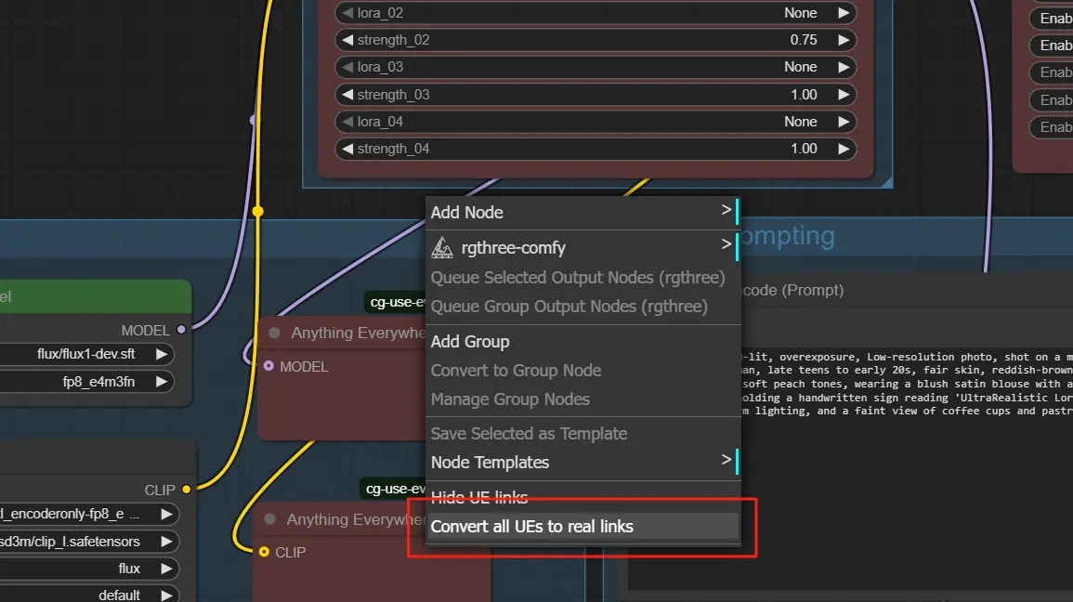1073x602 pixels.
Task: Decrease strength_04 with left arrow
Action: (x=347, y=149)
